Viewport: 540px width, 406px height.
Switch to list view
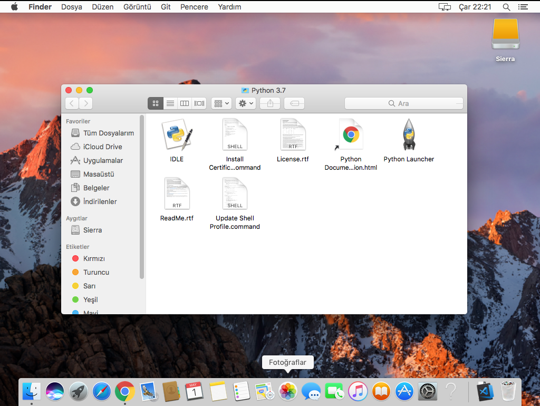(x=170, y=103)
